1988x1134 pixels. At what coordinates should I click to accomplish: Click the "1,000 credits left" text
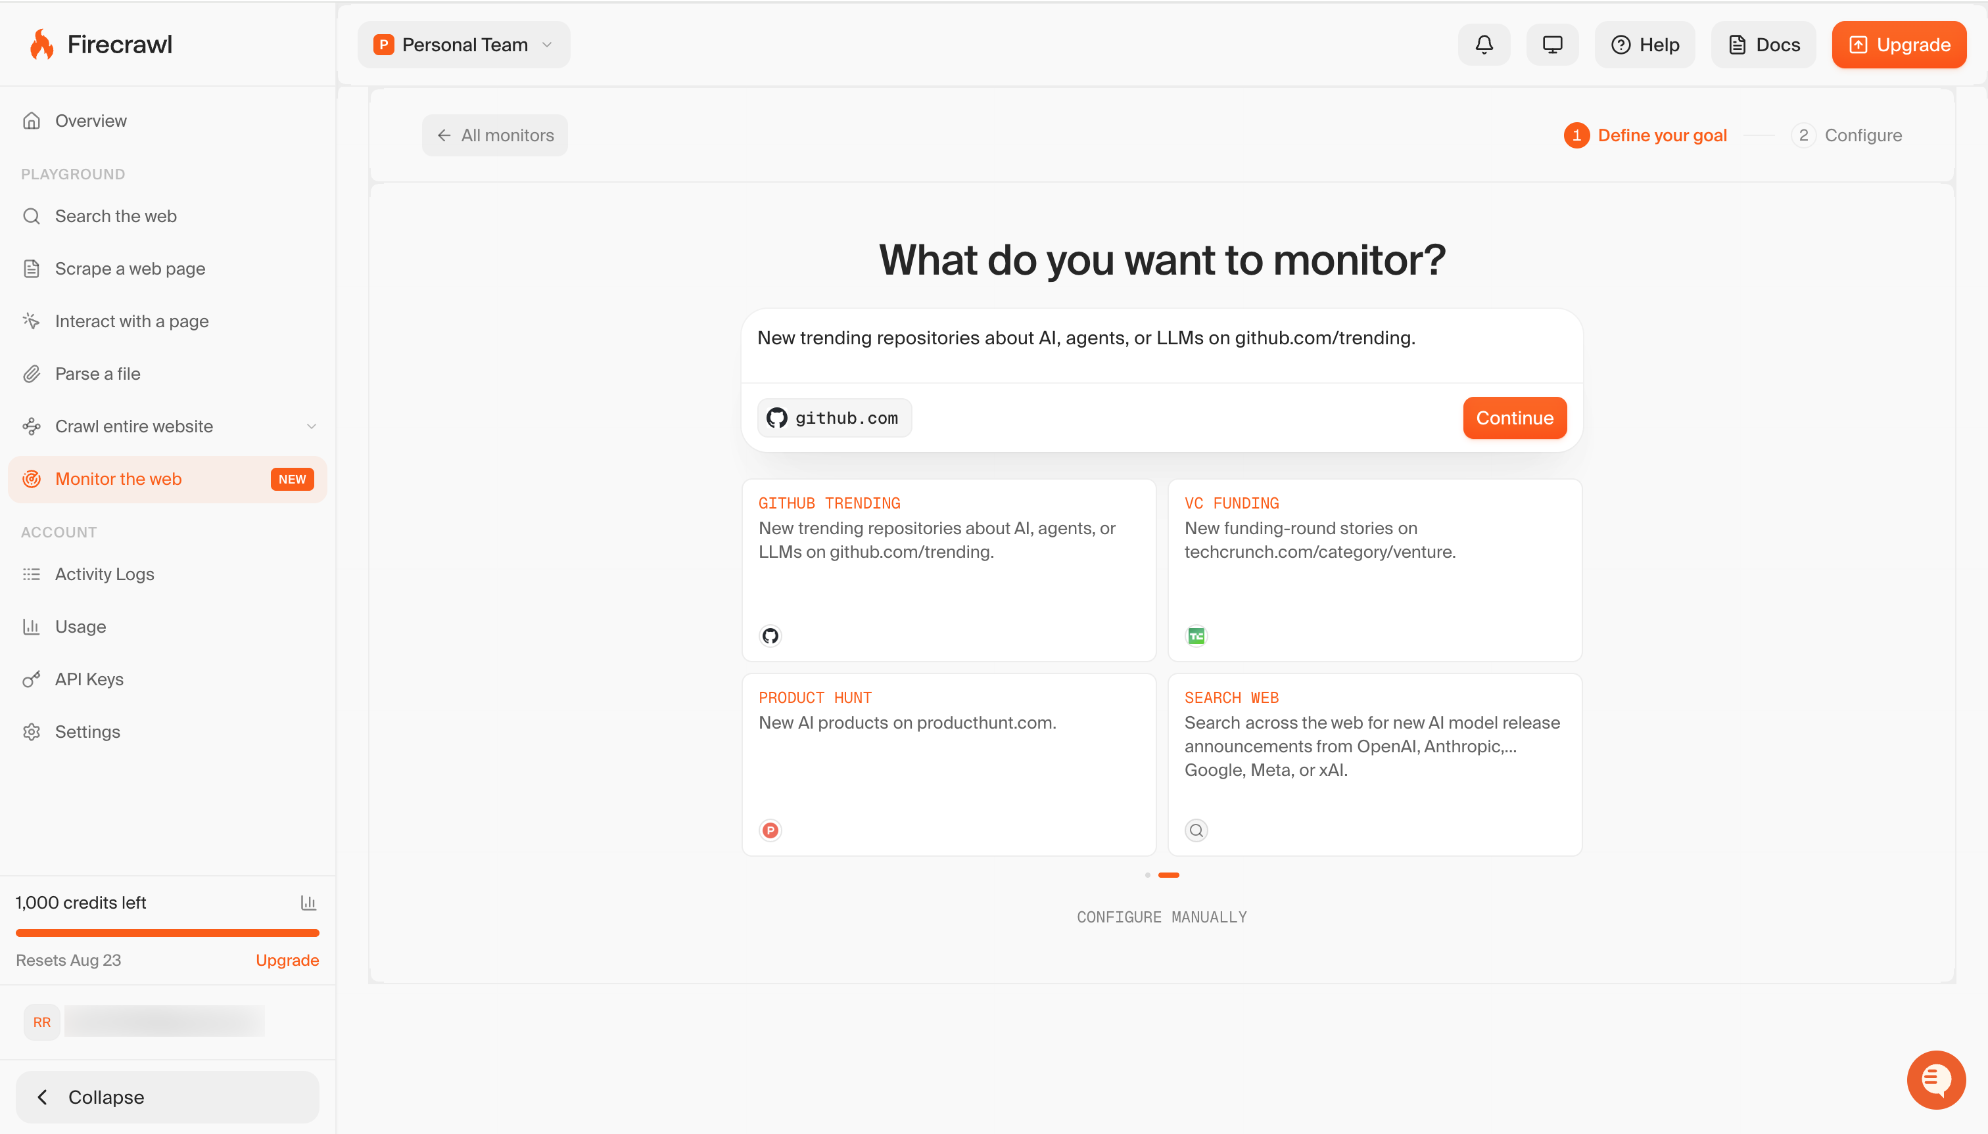(81, 903)
